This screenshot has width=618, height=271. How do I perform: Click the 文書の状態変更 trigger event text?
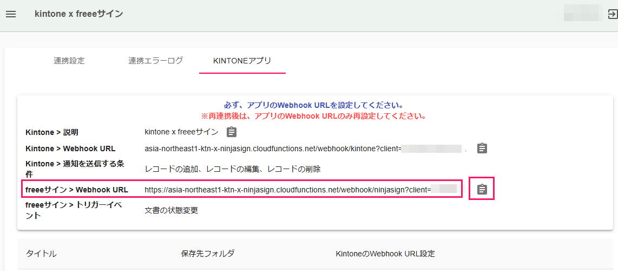[x=171, y=210]
